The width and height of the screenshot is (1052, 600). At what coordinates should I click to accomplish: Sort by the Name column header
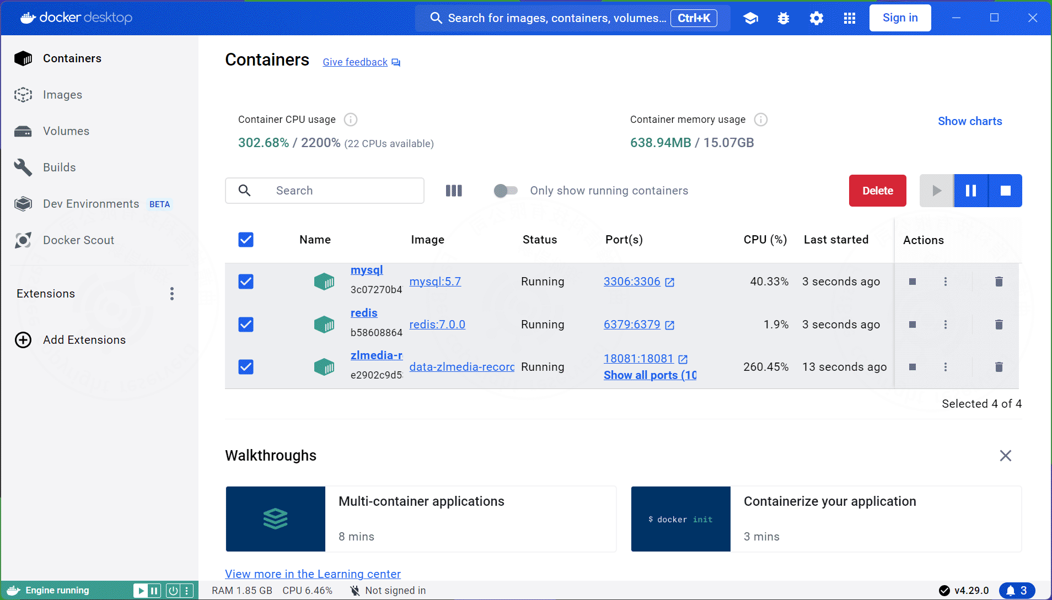click(315, 240)
